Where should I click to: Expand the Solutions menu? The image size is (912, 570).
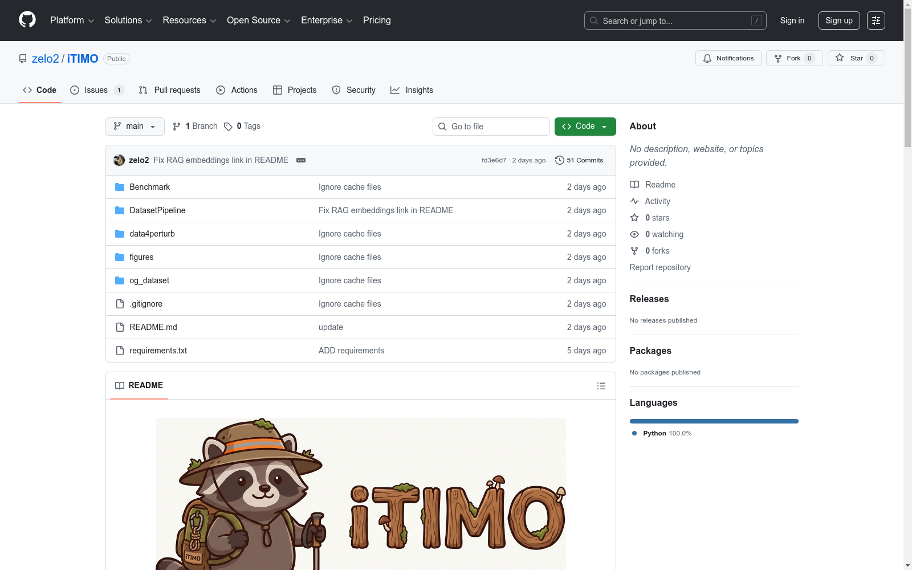click(128, 21)
